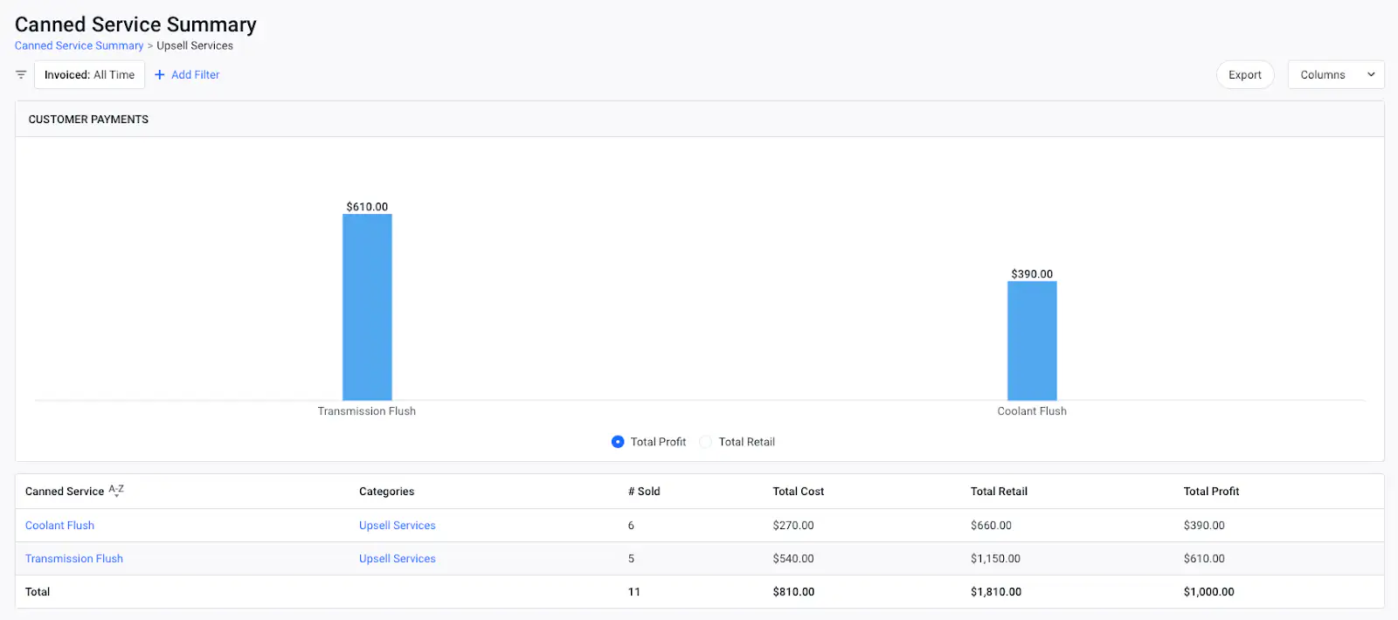This screenshot has height=620, width=1398.
Task: Click the plus icon beside Add Filter
Action: (160, 75)
